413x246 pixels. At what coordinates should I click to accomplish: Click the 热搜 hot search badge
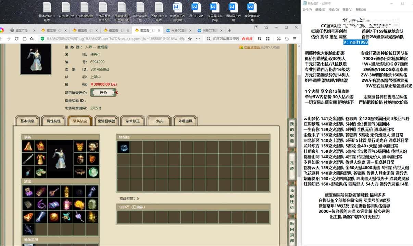point(247,39)
